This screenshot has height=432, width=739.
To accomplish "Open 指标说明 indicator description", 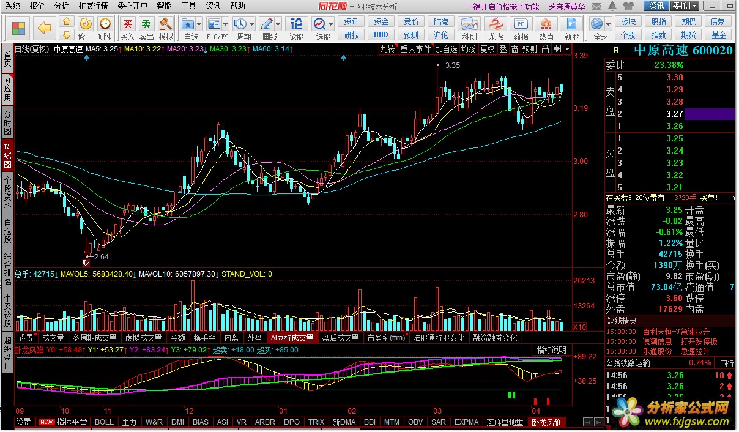I will 552,350.
